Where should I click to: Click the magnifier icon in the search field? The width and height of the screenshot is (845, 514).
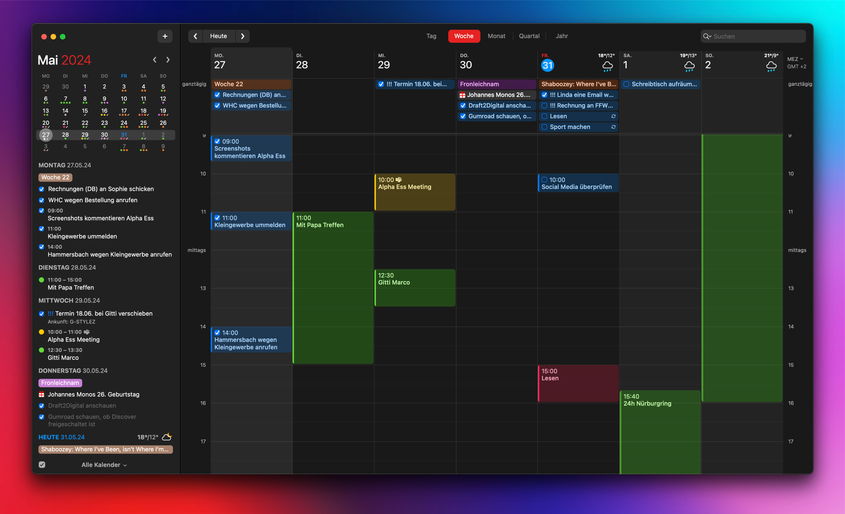click(x=707, y=36)
